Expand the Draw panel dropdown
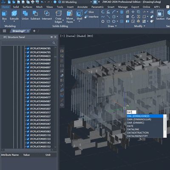170x170 pixels. (x=116, y=26)
